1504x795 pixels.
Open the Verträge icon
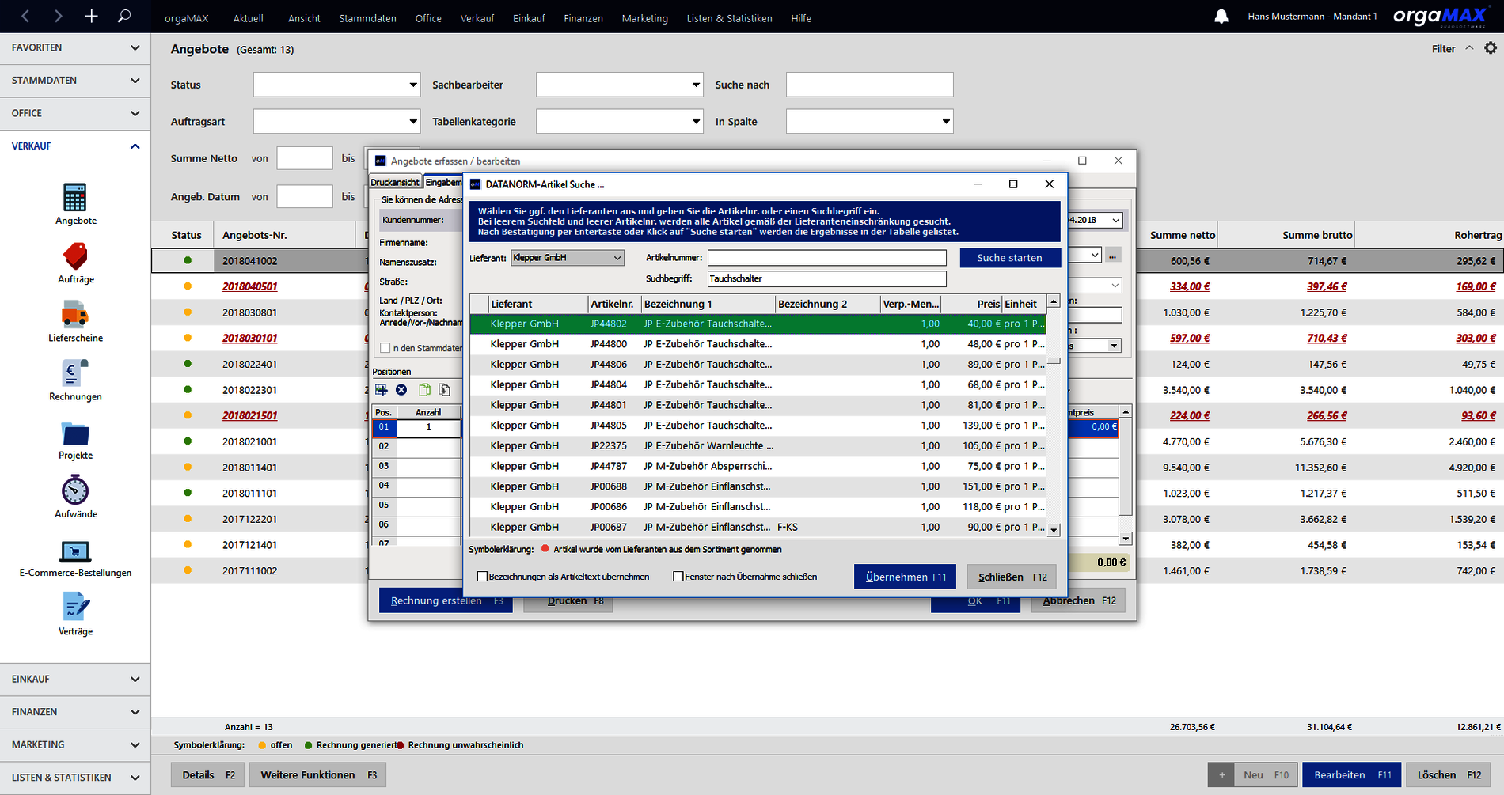click(75, 608)
